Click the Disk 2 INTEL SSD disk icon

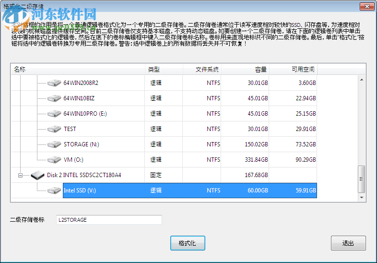point(37,175)
